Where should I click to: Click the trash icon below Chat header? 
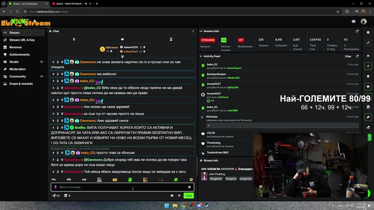74,39
